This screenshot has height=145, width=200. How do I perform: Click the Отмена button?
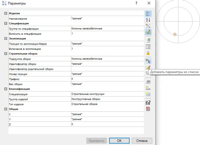(142, 141)
